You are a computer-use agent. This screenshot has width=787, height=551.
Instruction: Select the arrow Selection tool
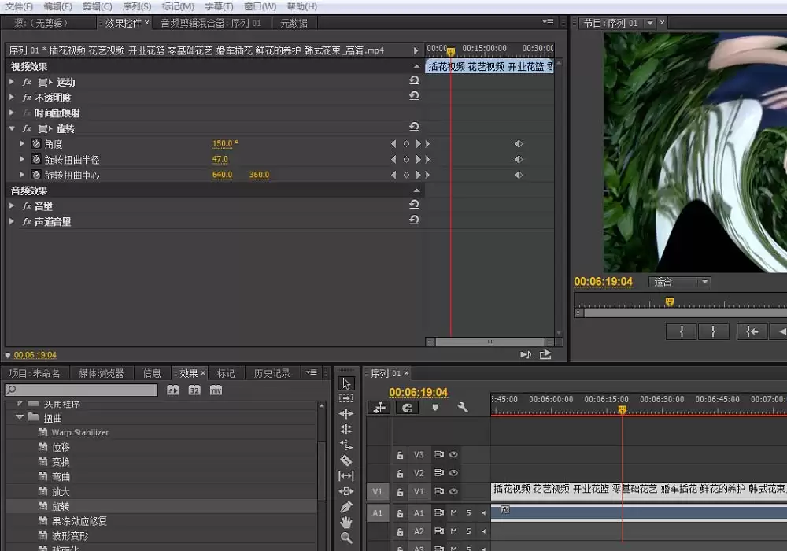(346, 383)
